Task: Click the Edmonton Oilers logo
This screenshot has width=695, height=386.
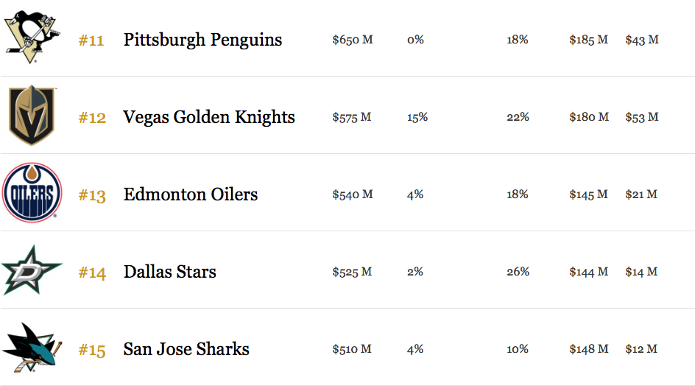Action: click(32, 192)
